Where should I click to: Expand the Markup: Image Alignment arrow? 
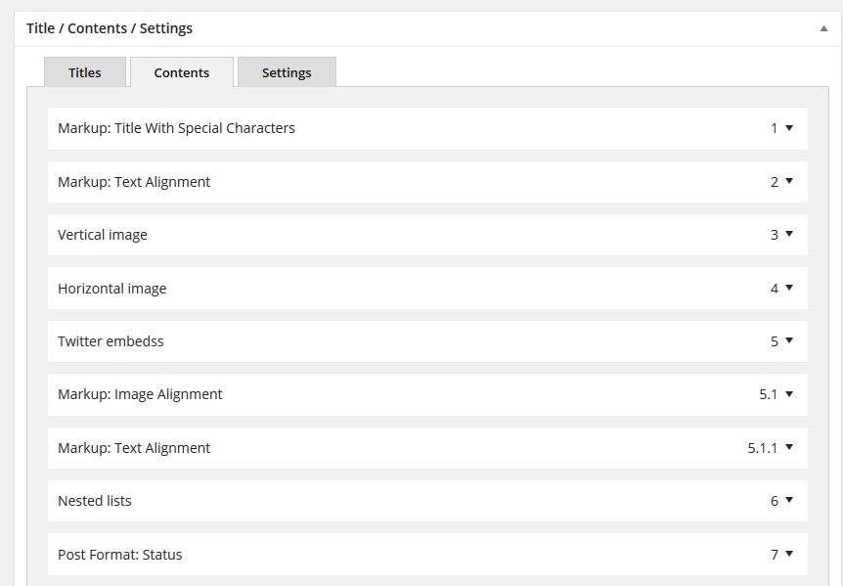tap(788, 394)
